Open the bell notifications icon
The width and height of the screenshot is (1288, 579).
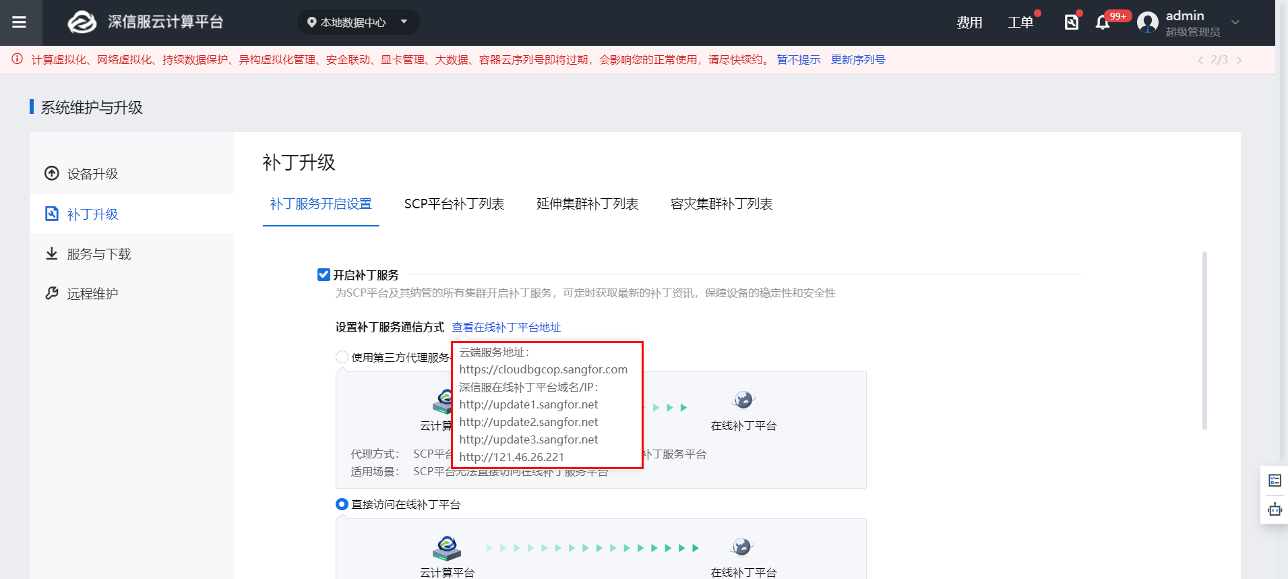(x=1103, y=23)
